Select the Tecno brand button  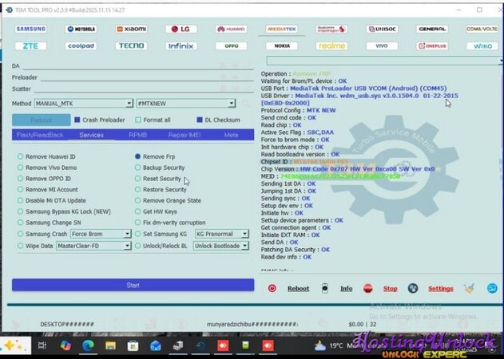131,46
